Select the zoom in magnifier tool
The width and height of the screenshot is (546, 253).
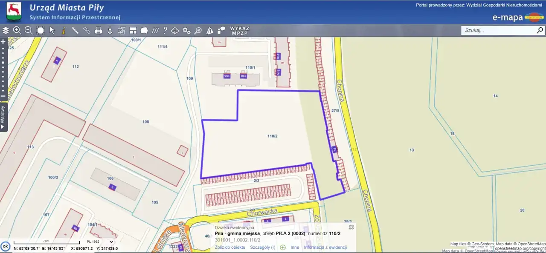[17, 30]
